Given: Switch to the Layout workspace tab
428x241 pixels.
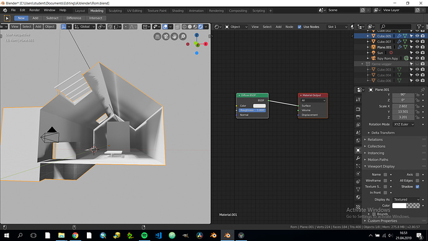Looking at the screenshot, I should point(80,11).
